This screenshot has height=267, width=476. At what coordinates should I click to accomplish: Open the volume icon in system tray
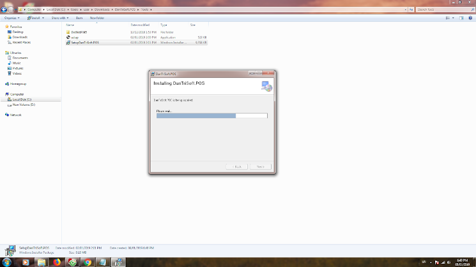point(449,263)
